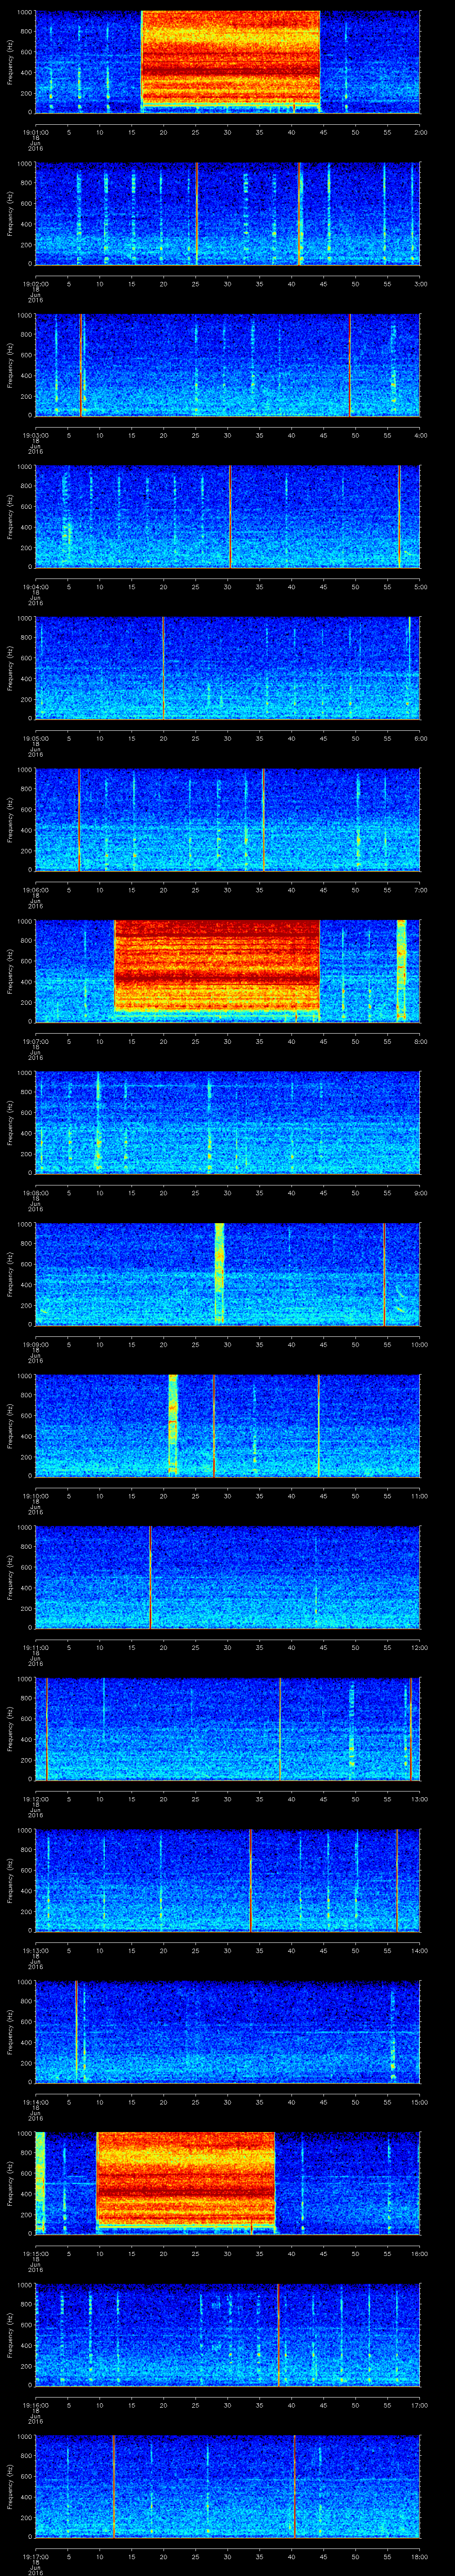Click the 19:16:00 timestamp label
This screenshot has width=455, height=2576.
[x=36, y=2406]
